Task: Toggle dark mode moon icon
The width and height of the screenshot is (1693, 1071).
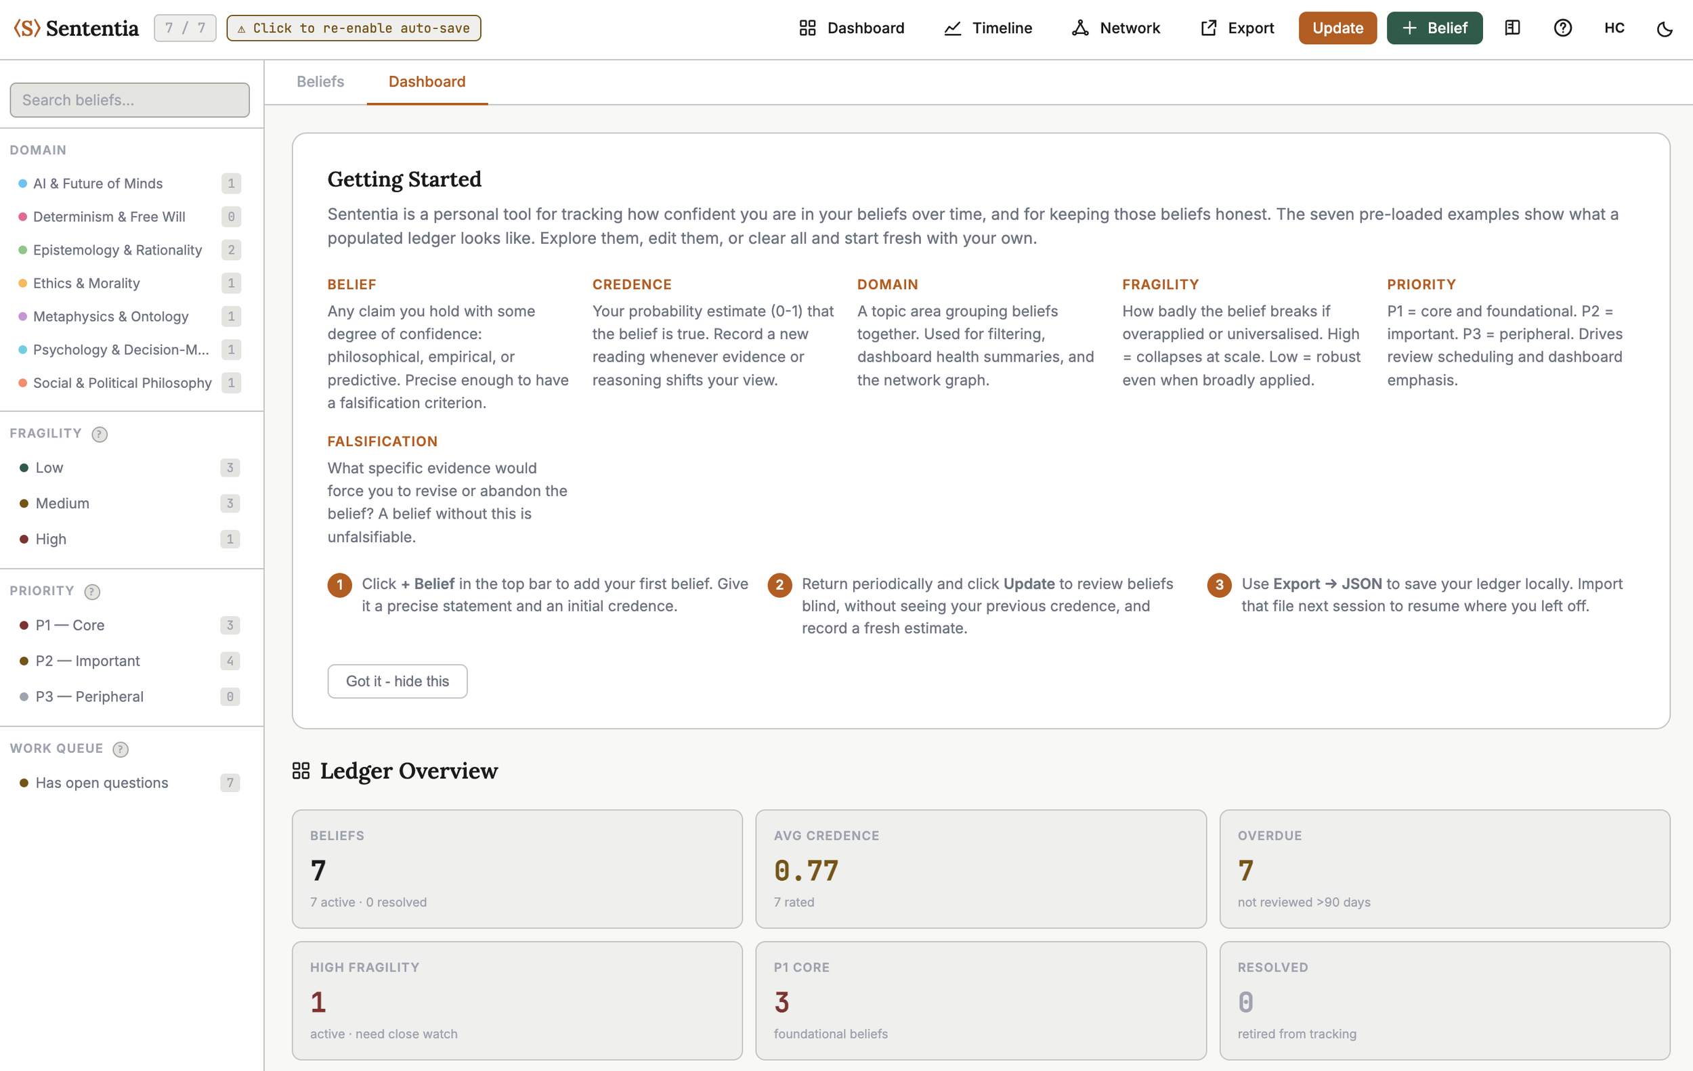Action: [1664, 29]
